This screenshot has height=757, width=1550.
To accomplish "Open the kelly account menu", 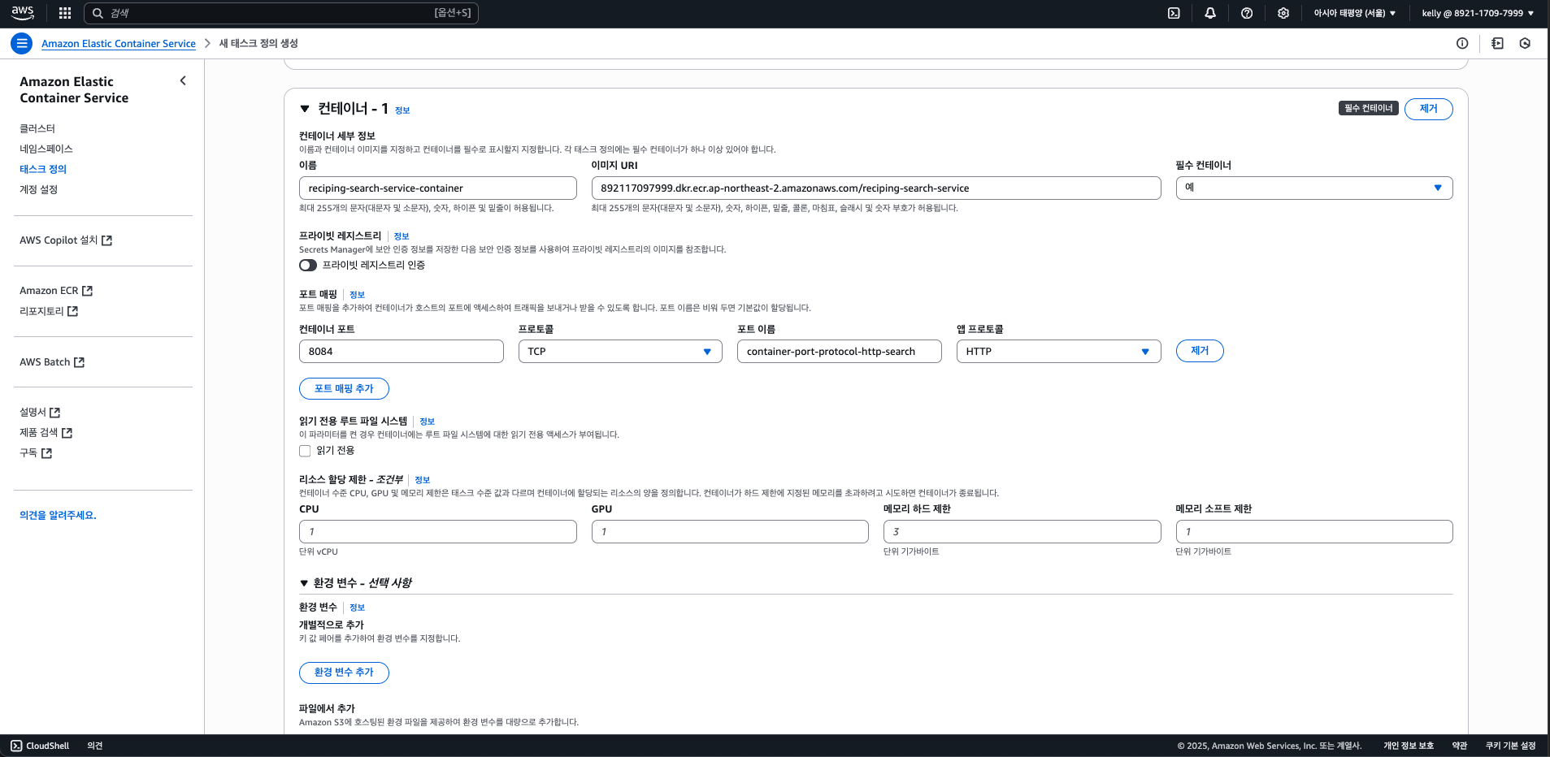I will pyautogui.click(x=1478, y=13).
